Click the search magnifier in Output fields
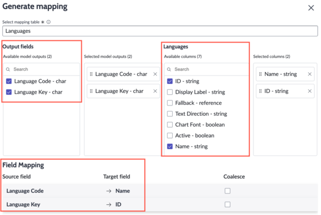 tap(8, 69)
